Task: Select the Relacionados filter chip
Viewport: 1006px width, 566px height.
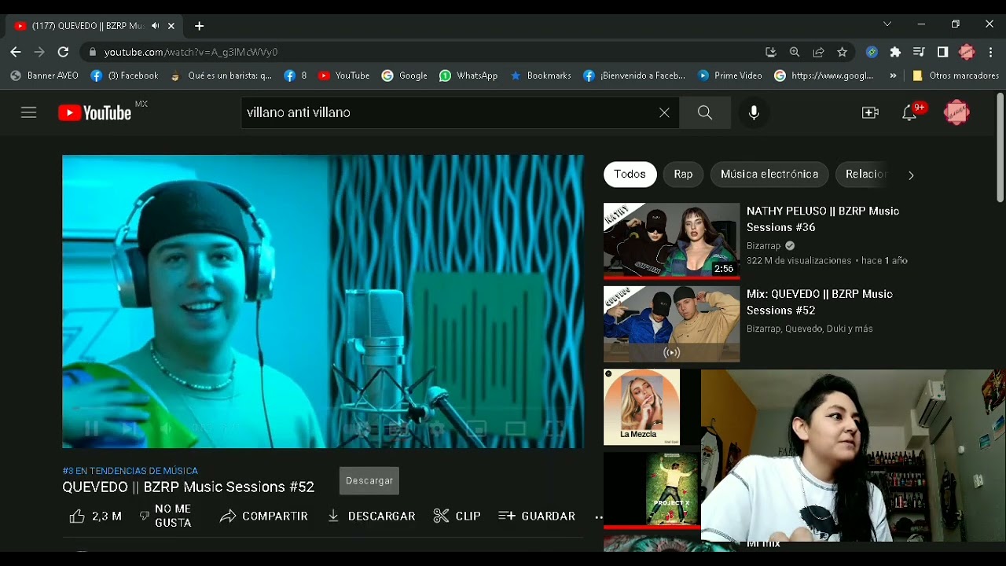Action: point(865,174)
